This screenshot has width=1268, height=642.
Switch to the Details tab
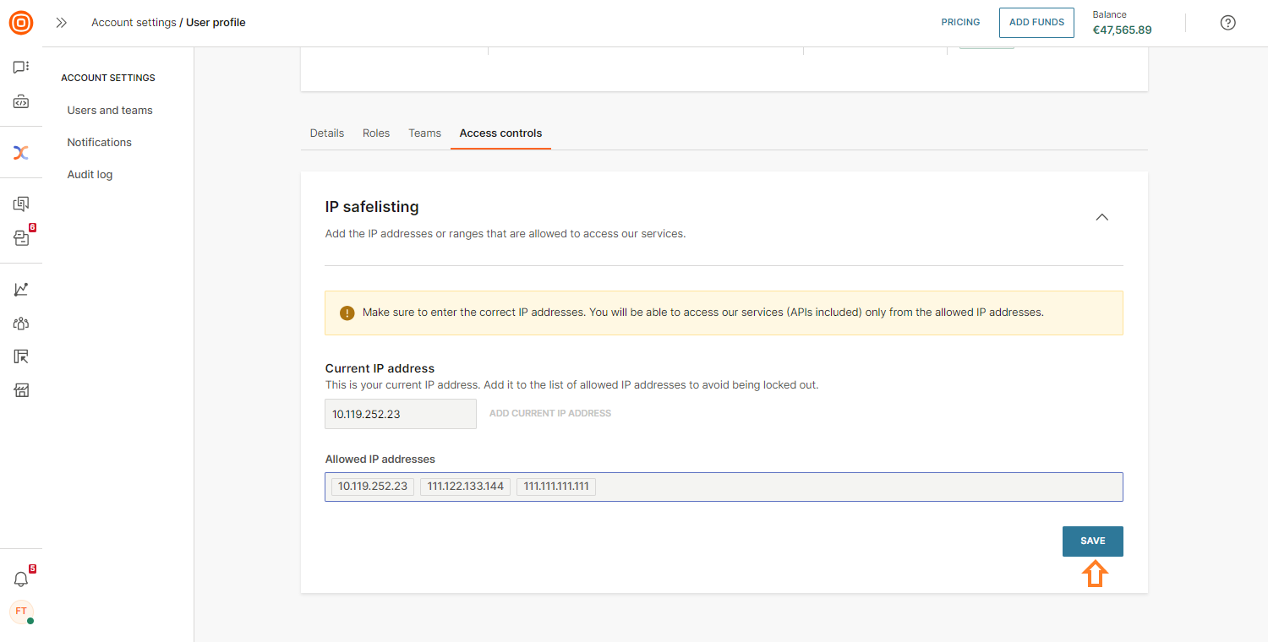tap(327, 133)
